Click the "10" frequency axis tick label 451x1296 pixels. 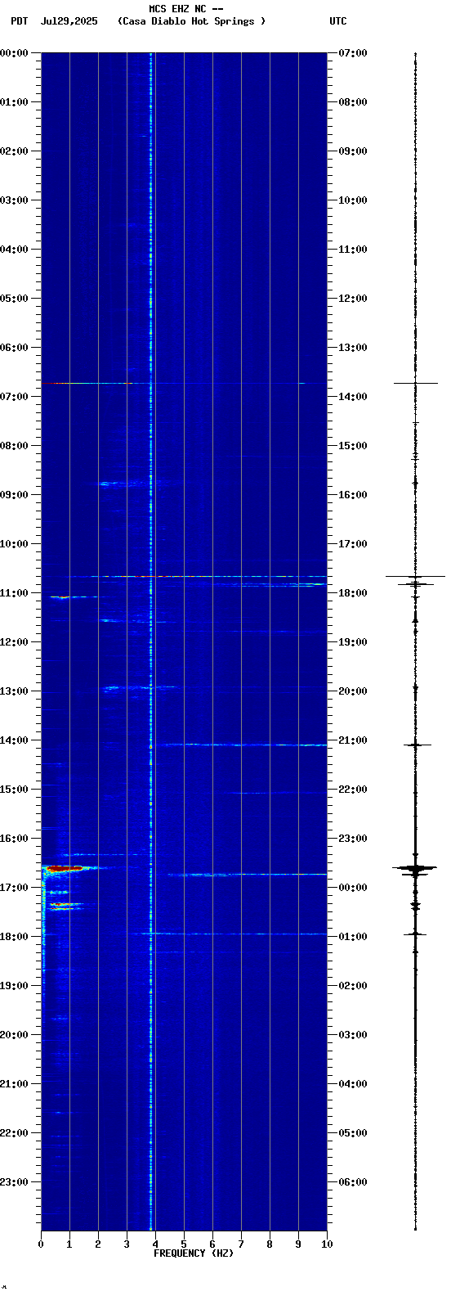[x=327, y=1244]
